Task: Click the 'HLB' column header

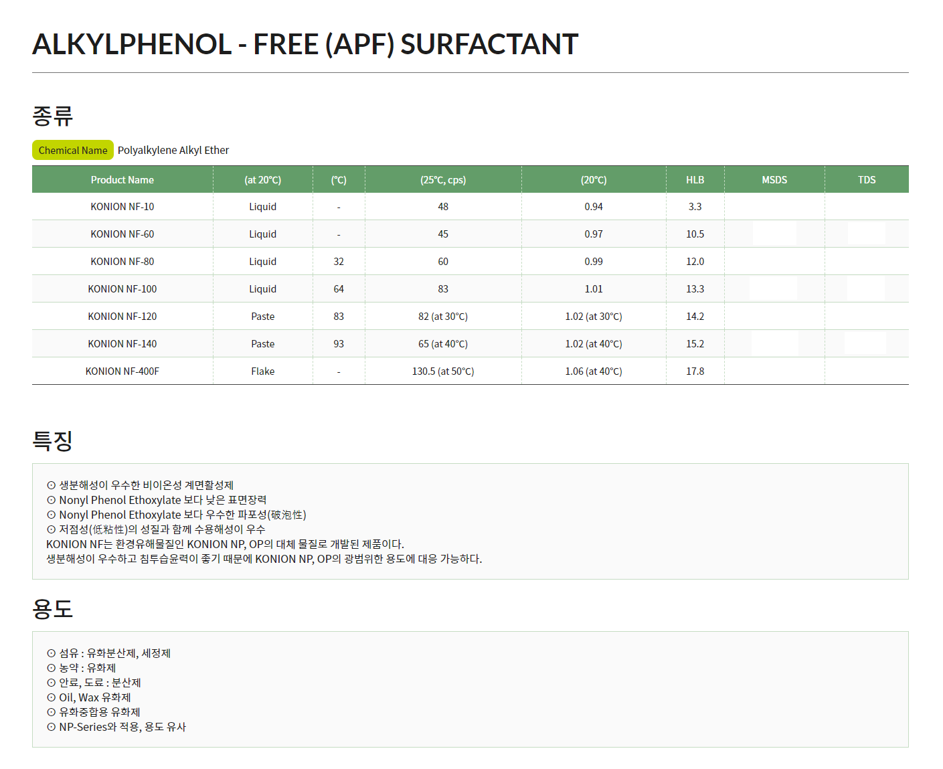Action: 695,179
